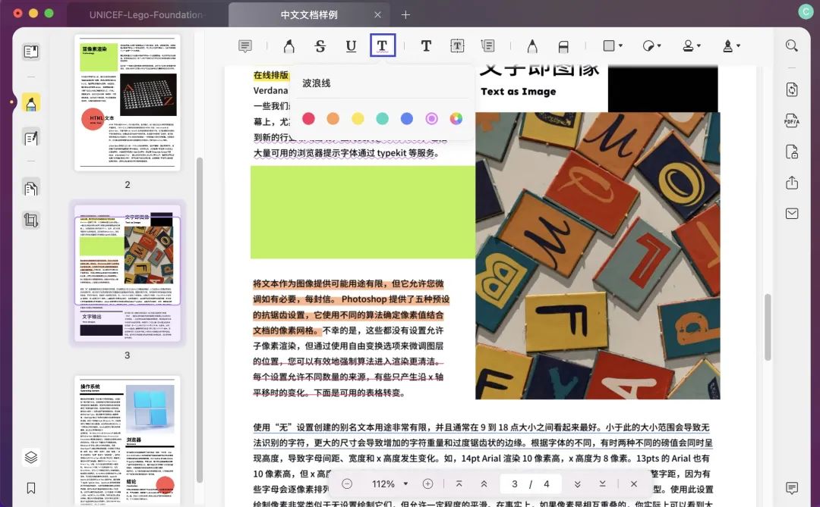Open the search magnifier icon
Screen dimensions: 820x507
(792, 46)
